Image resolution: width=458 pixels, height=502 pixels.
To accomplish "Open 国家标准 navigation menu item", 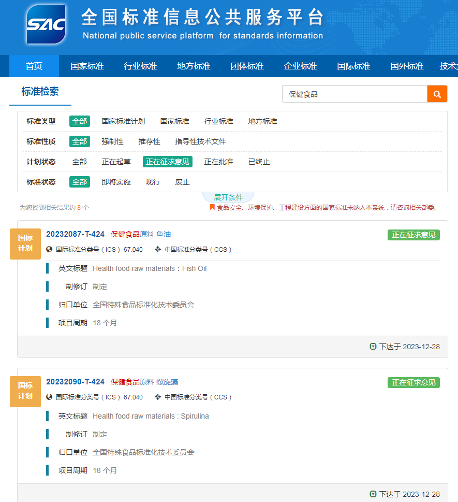I will (x=87, y=66).
